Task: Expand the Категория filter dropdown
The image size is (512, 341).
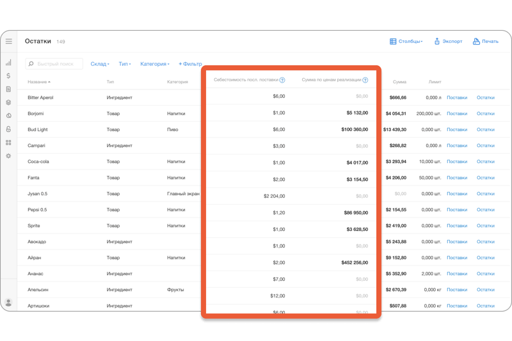Action: tap(155, 64)
